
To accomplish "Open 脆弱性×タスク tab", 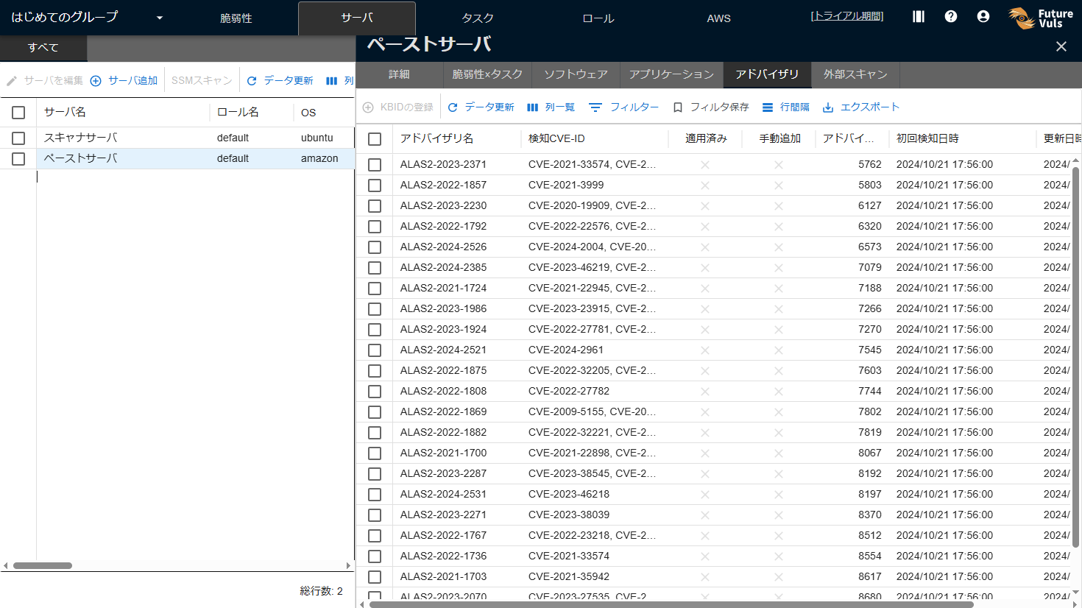I will [x=487, y=74].
